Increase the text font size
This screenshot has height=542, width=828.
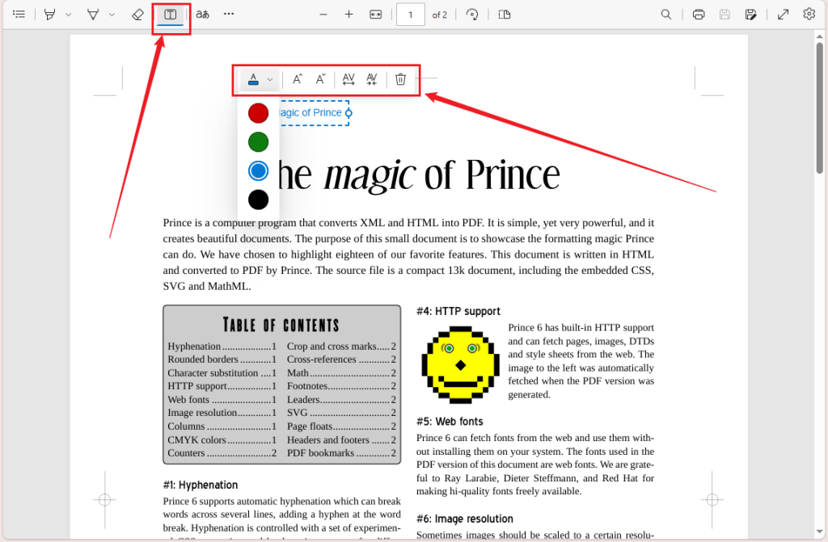tap(298, 79)
